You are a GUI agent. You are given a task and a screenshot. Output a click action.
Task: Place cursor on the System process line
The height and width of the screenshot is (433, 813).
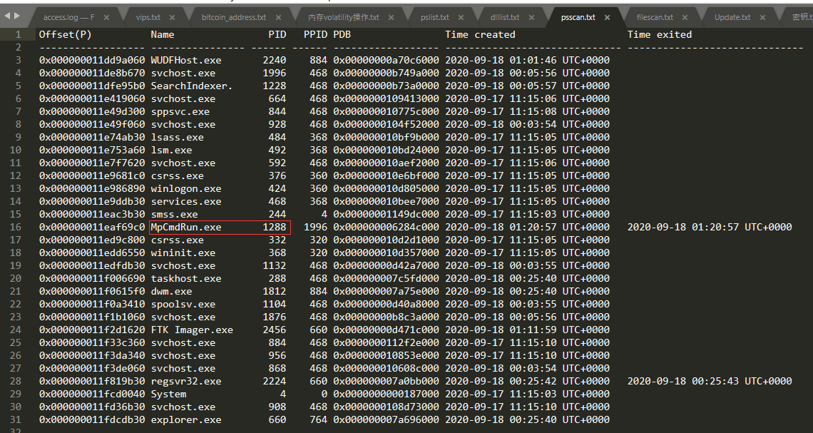pyautogui.click(x=168, y=394)
